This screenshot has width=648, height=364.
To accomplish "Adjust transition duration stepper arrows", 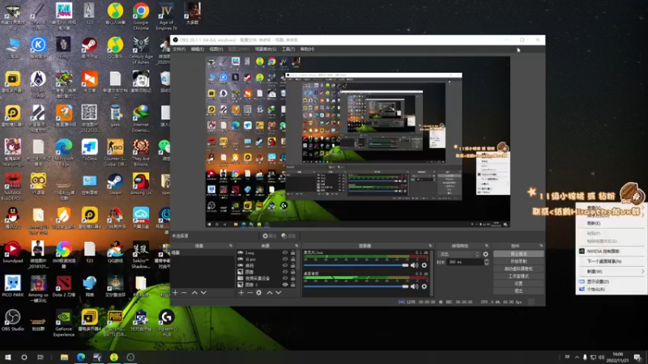I will pos(487,262).
